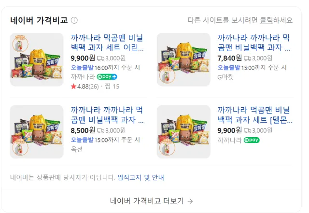
Task: Open the 델몬 product title link
Action: 254,114
